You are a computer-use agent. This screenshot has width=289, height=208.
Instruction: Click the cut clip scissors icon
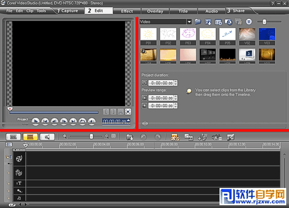[121, 112]
